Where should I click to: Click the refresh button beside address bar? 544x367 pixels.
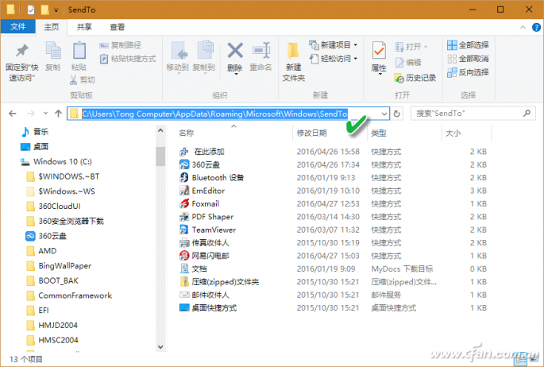click(x=397, y=114)
